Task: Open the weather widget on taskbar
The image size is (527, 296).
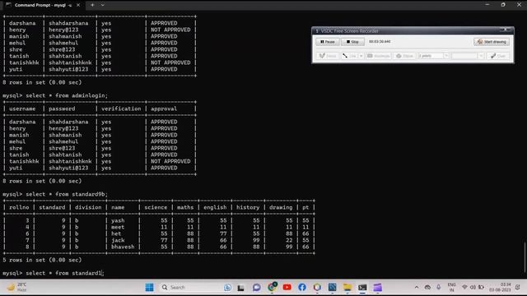Action: 17,287
